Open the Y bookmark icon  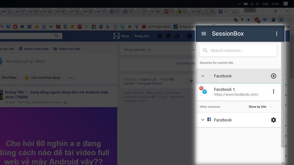pyautogui.click(x=137, y=27)
